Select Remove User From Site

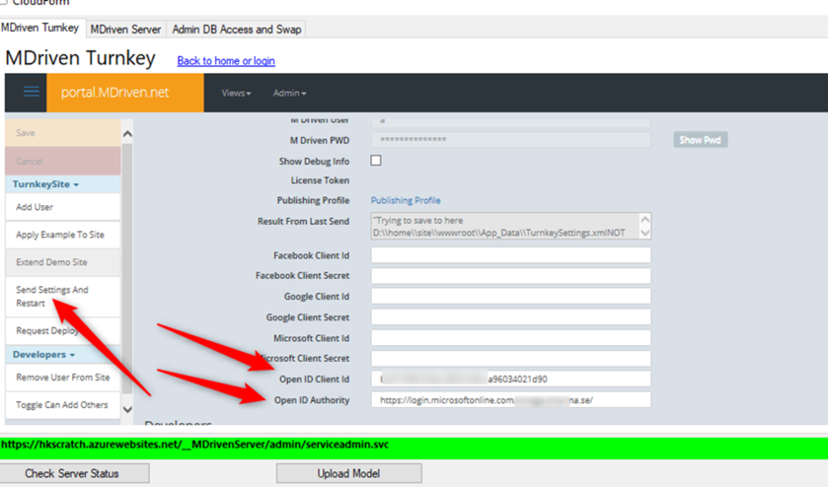click(63, 378)
